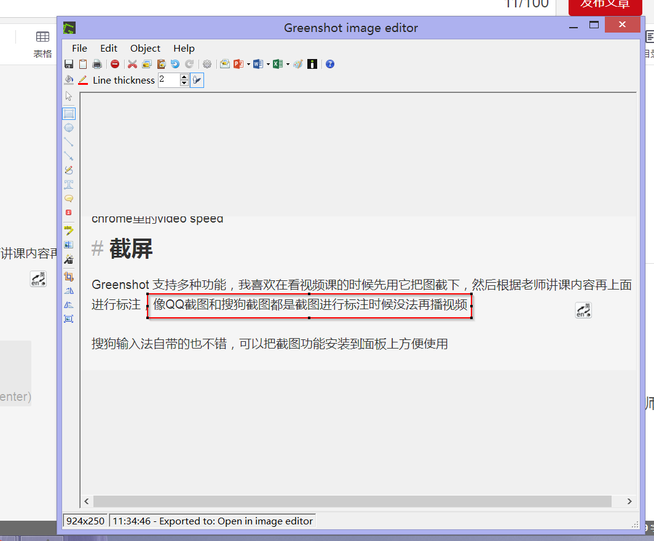Toggle the drop shadow button
Screen dimensions: 654x541
197,80
